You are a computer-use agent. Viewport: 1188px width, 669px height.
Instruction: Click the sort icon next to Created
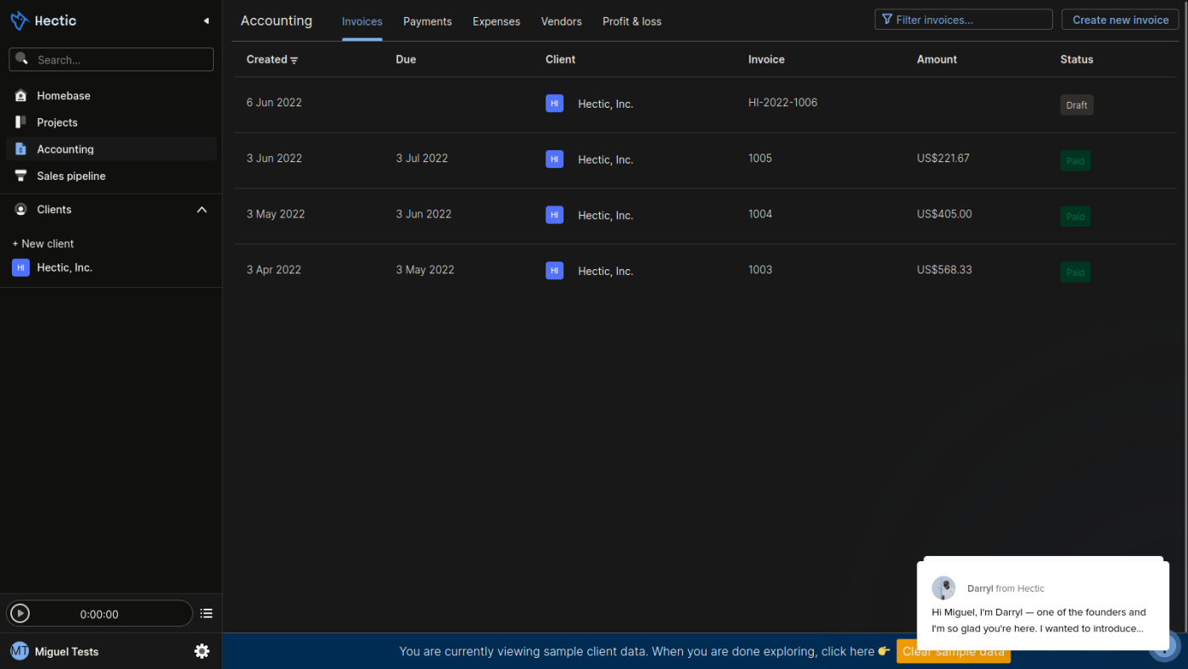pyautogui.click(x=294, y=60)
